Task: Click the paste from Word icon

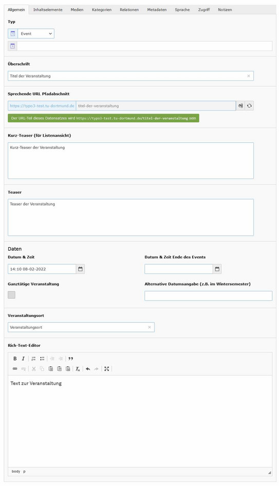Action: (x=68, y=369)
